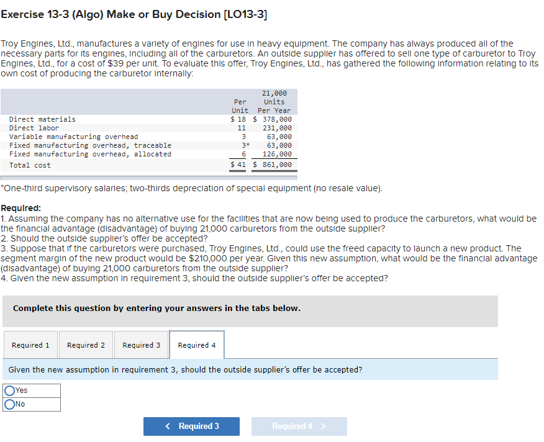
Task: Click the Exercise 13-3 heading
Action: (134, 14)
